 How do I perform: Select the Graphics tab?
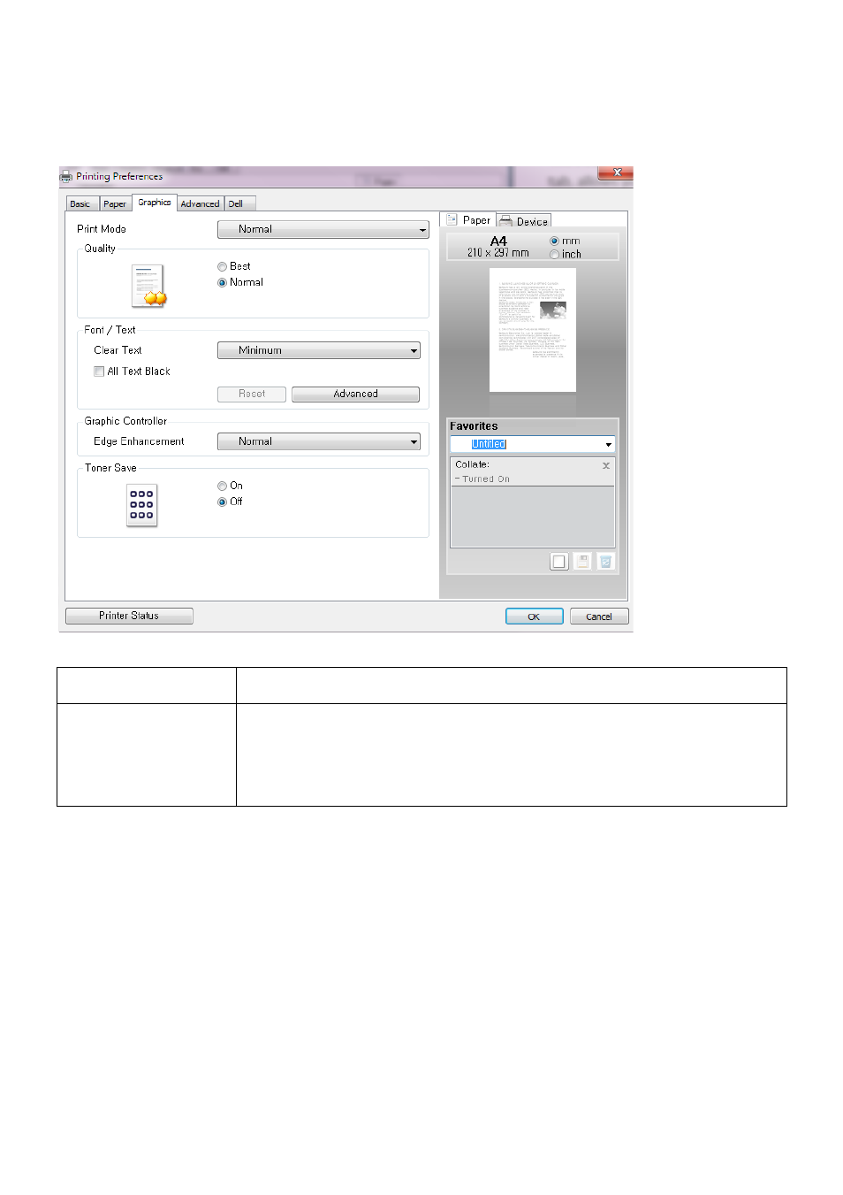coord(155,203)
